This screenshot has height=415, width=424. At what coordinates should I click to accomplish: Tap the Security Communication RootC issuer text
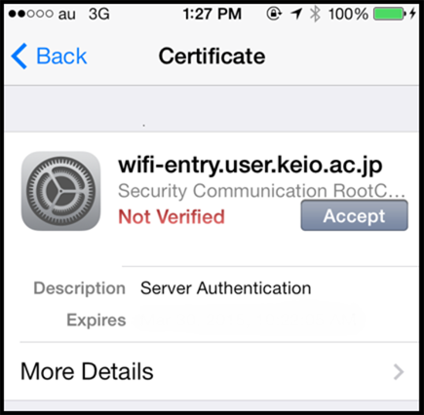tap(261, 191)
